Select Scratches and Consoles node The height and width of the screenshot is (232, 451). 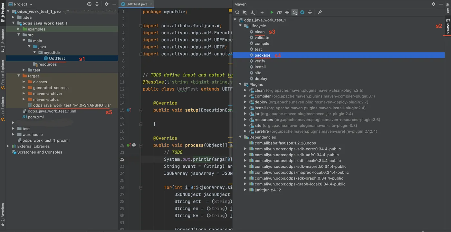pos(40,152)
